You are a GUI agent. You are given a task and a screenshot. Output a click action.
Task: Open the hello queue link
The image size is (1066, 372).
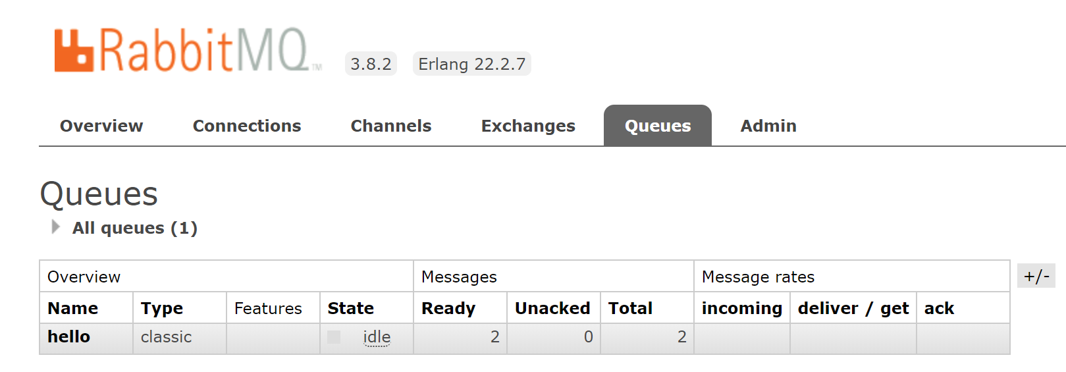[68, 336]
